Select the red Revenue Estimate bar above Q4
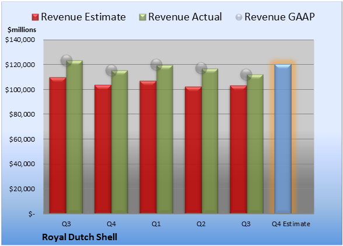 (103, 149)
